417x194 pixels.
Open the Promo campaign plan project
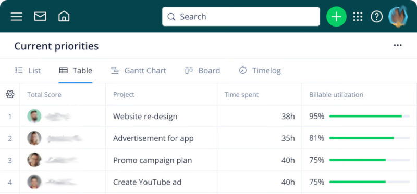pyautogui.click(x=152, y=160)
